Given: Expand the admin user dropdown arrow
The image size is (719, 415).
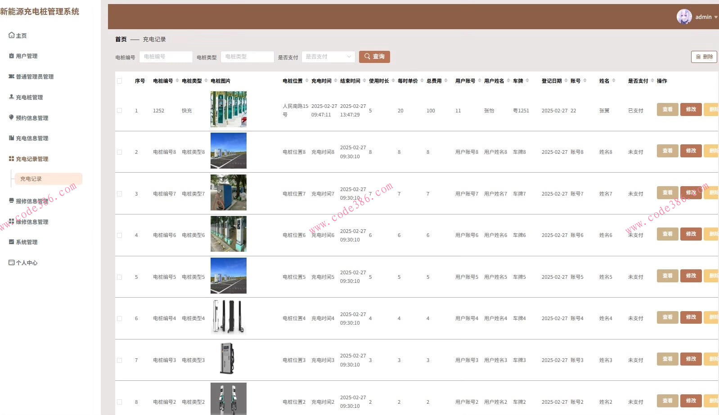Looking at the screenshot, I should tap(716, 17).
